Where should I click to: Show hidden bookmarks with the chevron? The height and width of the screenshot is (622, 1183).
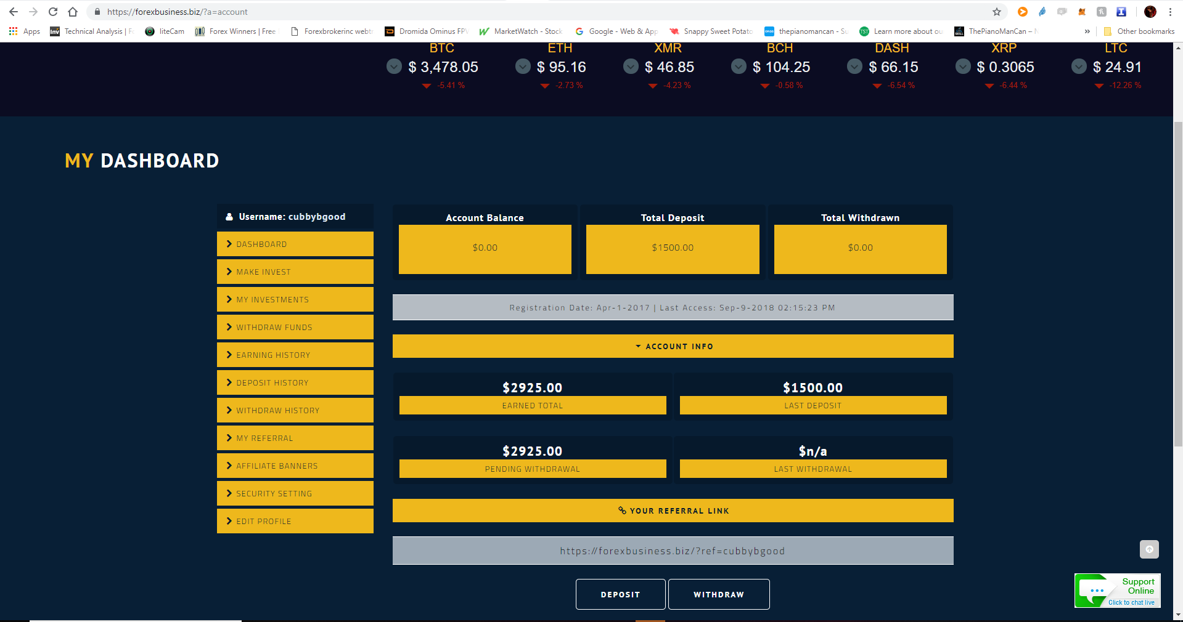1087,31
